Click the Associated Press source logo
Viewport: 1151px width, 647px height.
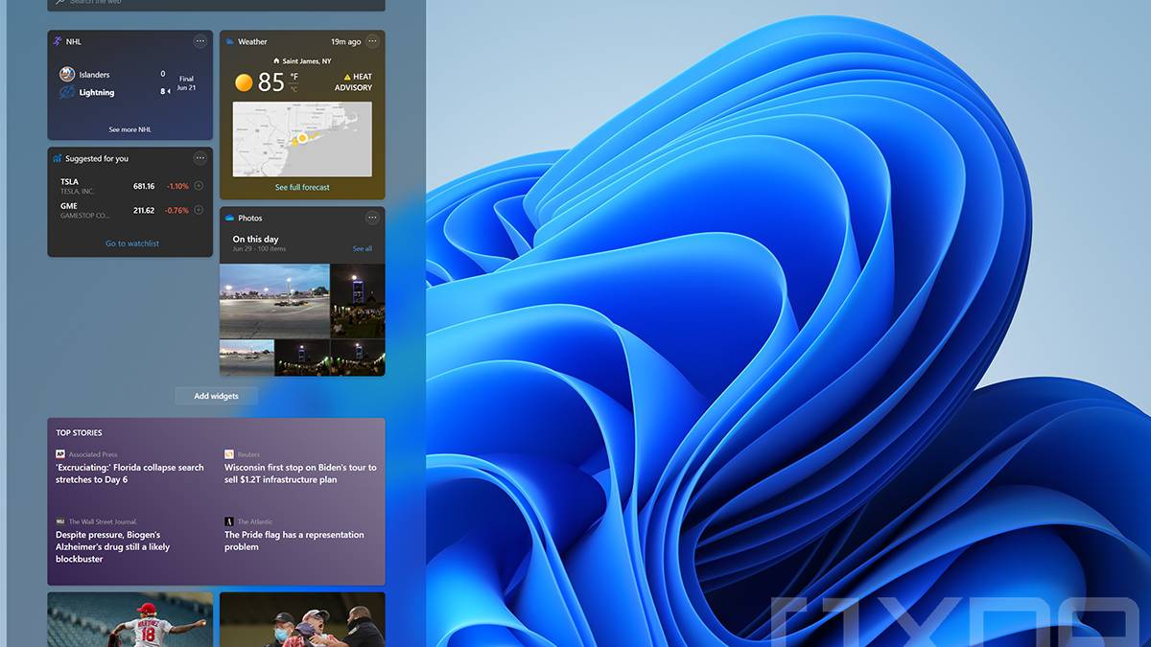point(60,454)
